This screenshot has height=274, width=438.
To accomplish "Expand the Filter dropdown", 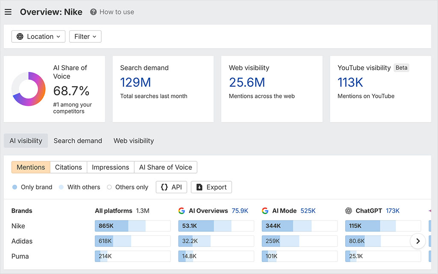I will click(x=85, y=36).
